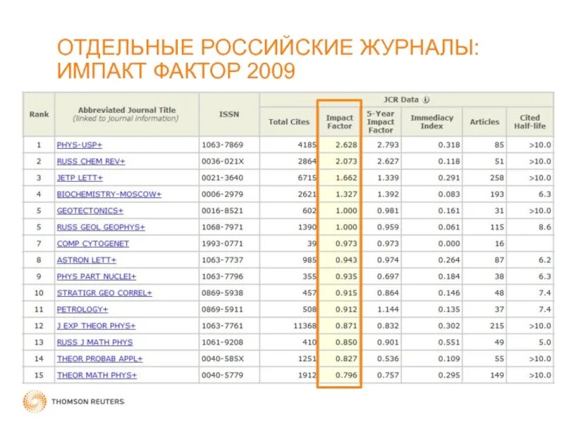Open the JETP LETT+ journal link
The width and height of the screenshot is (564, 423).
point(80,178)
